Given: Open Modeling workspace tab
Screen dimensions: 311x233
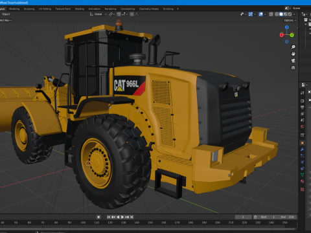Looking at the screenshot, I should [14, 9].
